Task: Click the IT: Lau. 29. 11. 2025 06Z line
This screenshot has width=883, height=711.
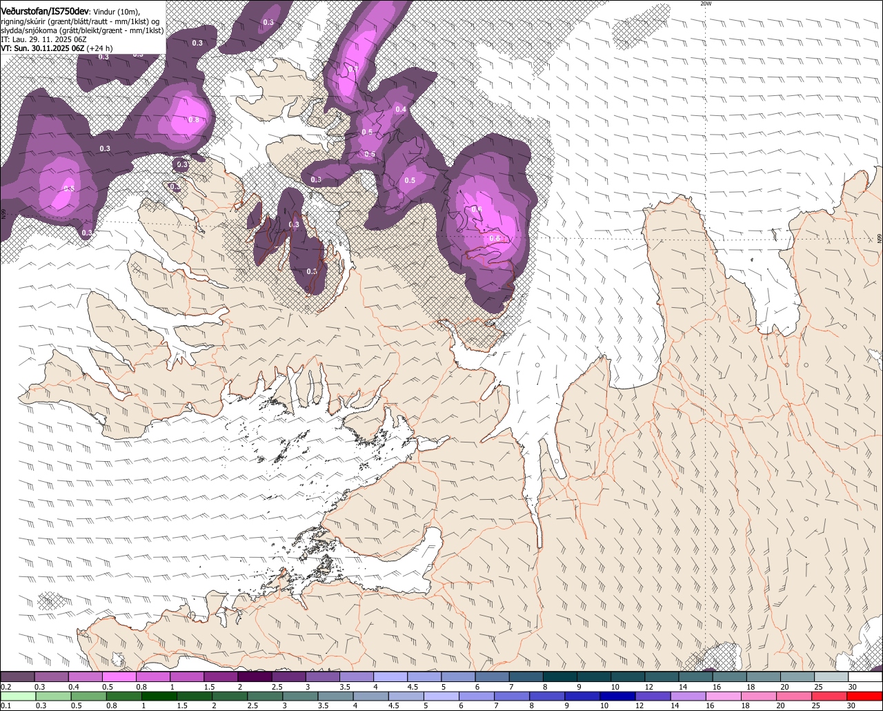Action: click(x=44, y=39)
